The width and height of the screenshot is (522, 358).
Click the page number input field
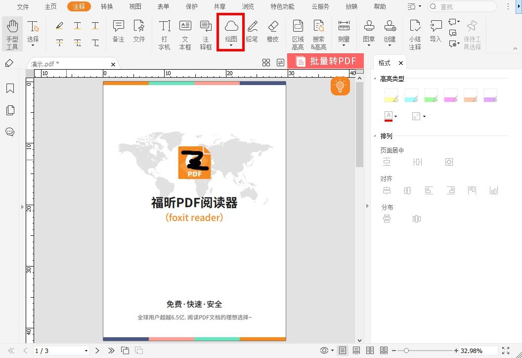coord(54,351)
